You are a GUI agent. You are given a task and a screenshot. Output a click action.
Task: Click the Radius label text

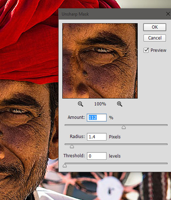[x=77, y=137]
